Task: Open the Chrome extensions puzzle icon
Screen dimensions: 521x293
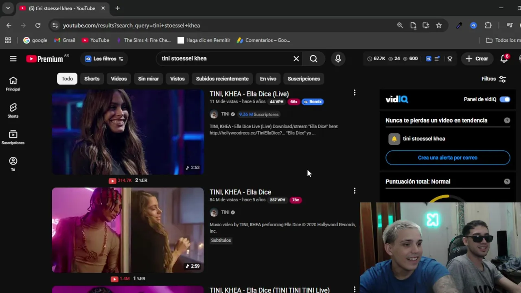Action: click(488, 25)
